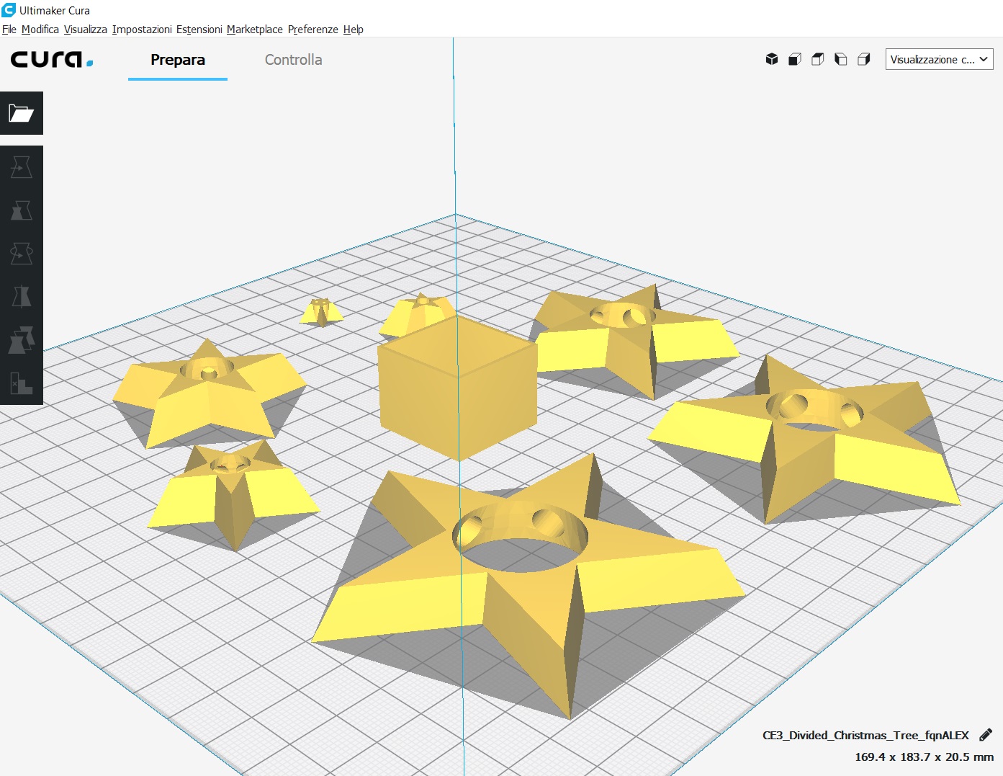Select the Scale tool in left toolbar

(22, 210)
